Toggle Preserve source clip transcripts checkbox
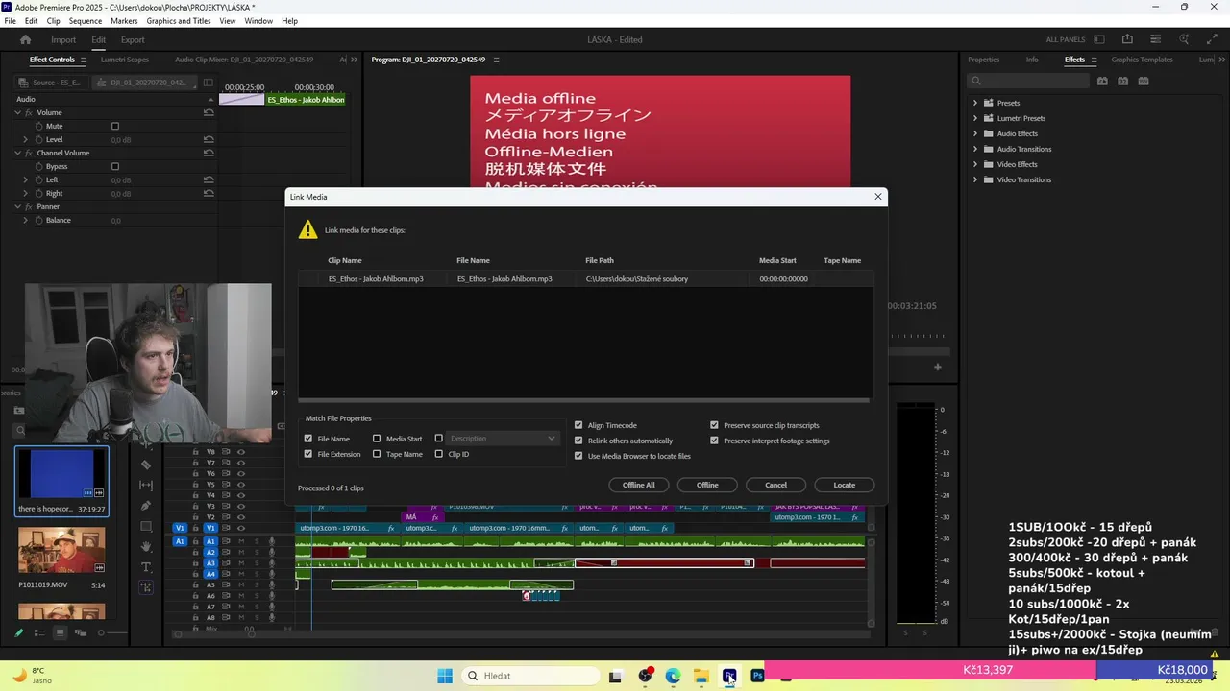1230x691 pixels. coord(714,425)
